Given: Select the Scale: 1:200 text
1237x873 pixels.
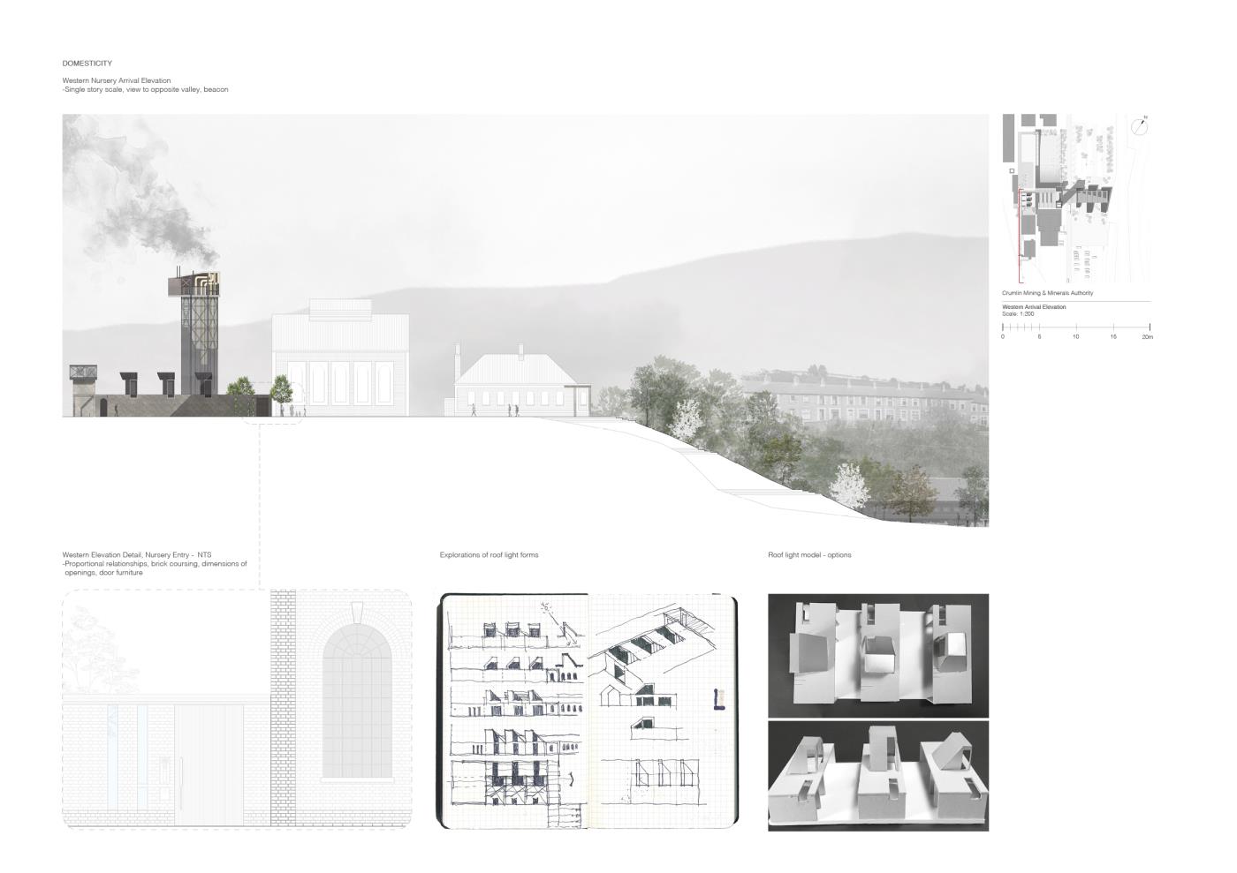Looking at the screenshot, I should click(1018, 314).
